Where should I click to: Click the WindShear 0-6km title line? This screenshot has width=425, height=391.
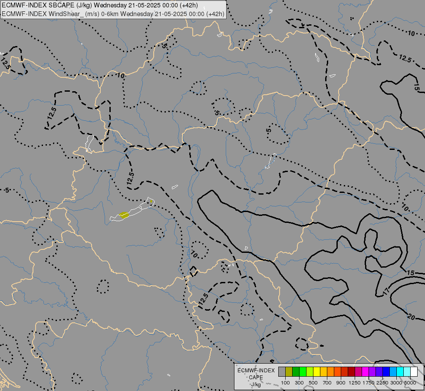[x=113, y=14]
